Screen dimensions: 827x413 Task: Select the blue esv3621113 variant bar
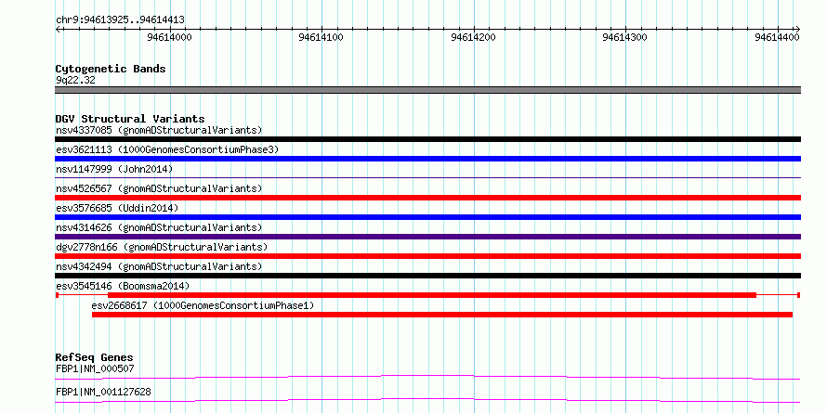point(427,159)
